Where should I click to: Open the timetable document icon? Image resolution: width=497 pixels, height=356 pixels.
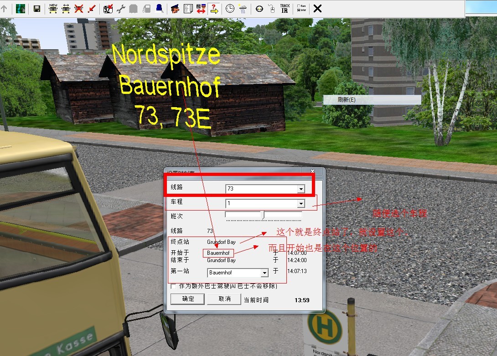point(187,9)
